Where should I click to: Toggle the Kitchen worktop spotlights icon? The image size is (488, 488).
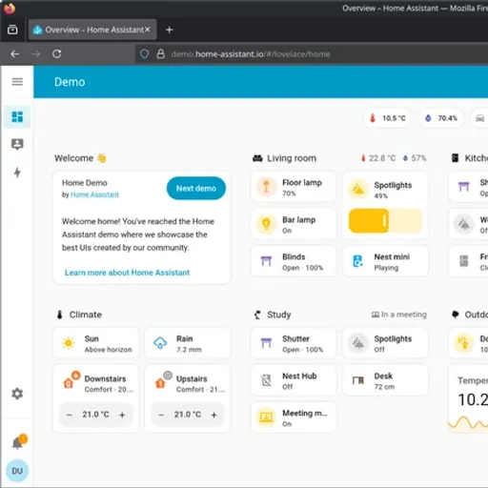[x=464, y=224]
